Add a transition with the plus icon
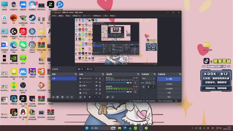 144,87
